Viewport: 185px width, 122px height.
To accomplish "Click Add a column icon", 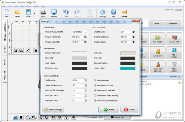I will tap(174, 67).
